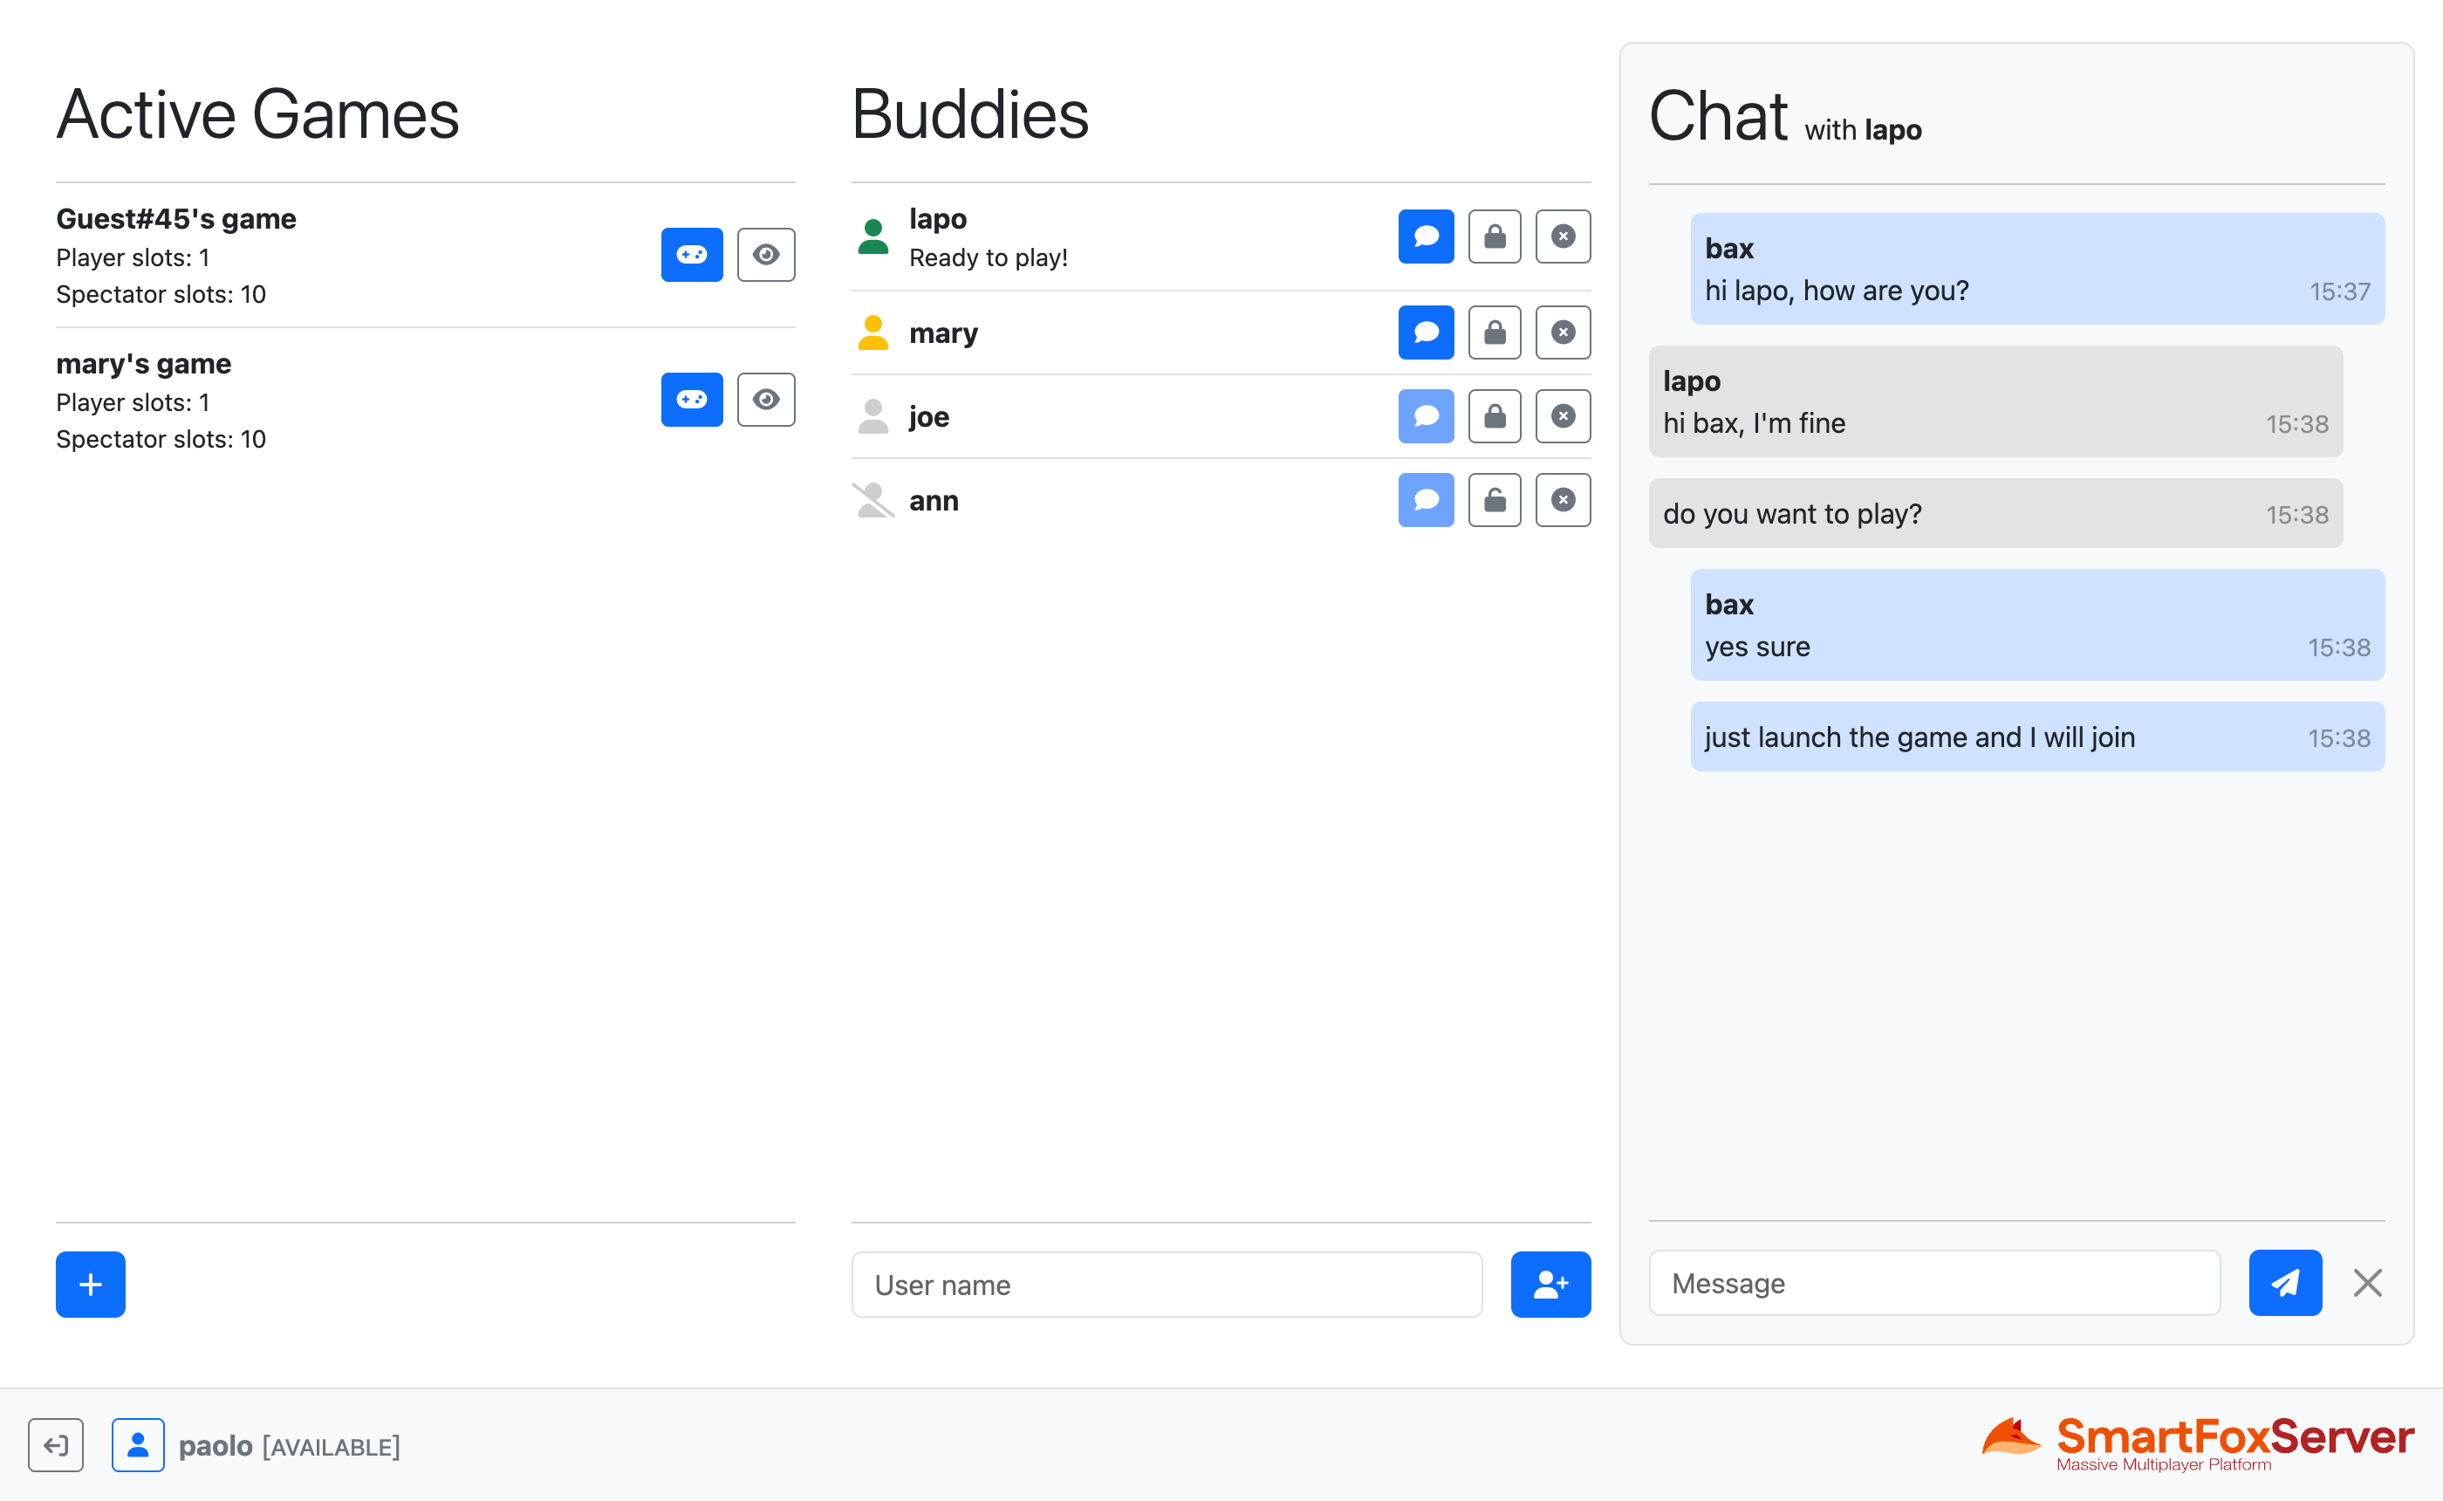Block buddy joe with lock icon
Viewport: 2443px width, 1501px height.
coord(1495,416)
